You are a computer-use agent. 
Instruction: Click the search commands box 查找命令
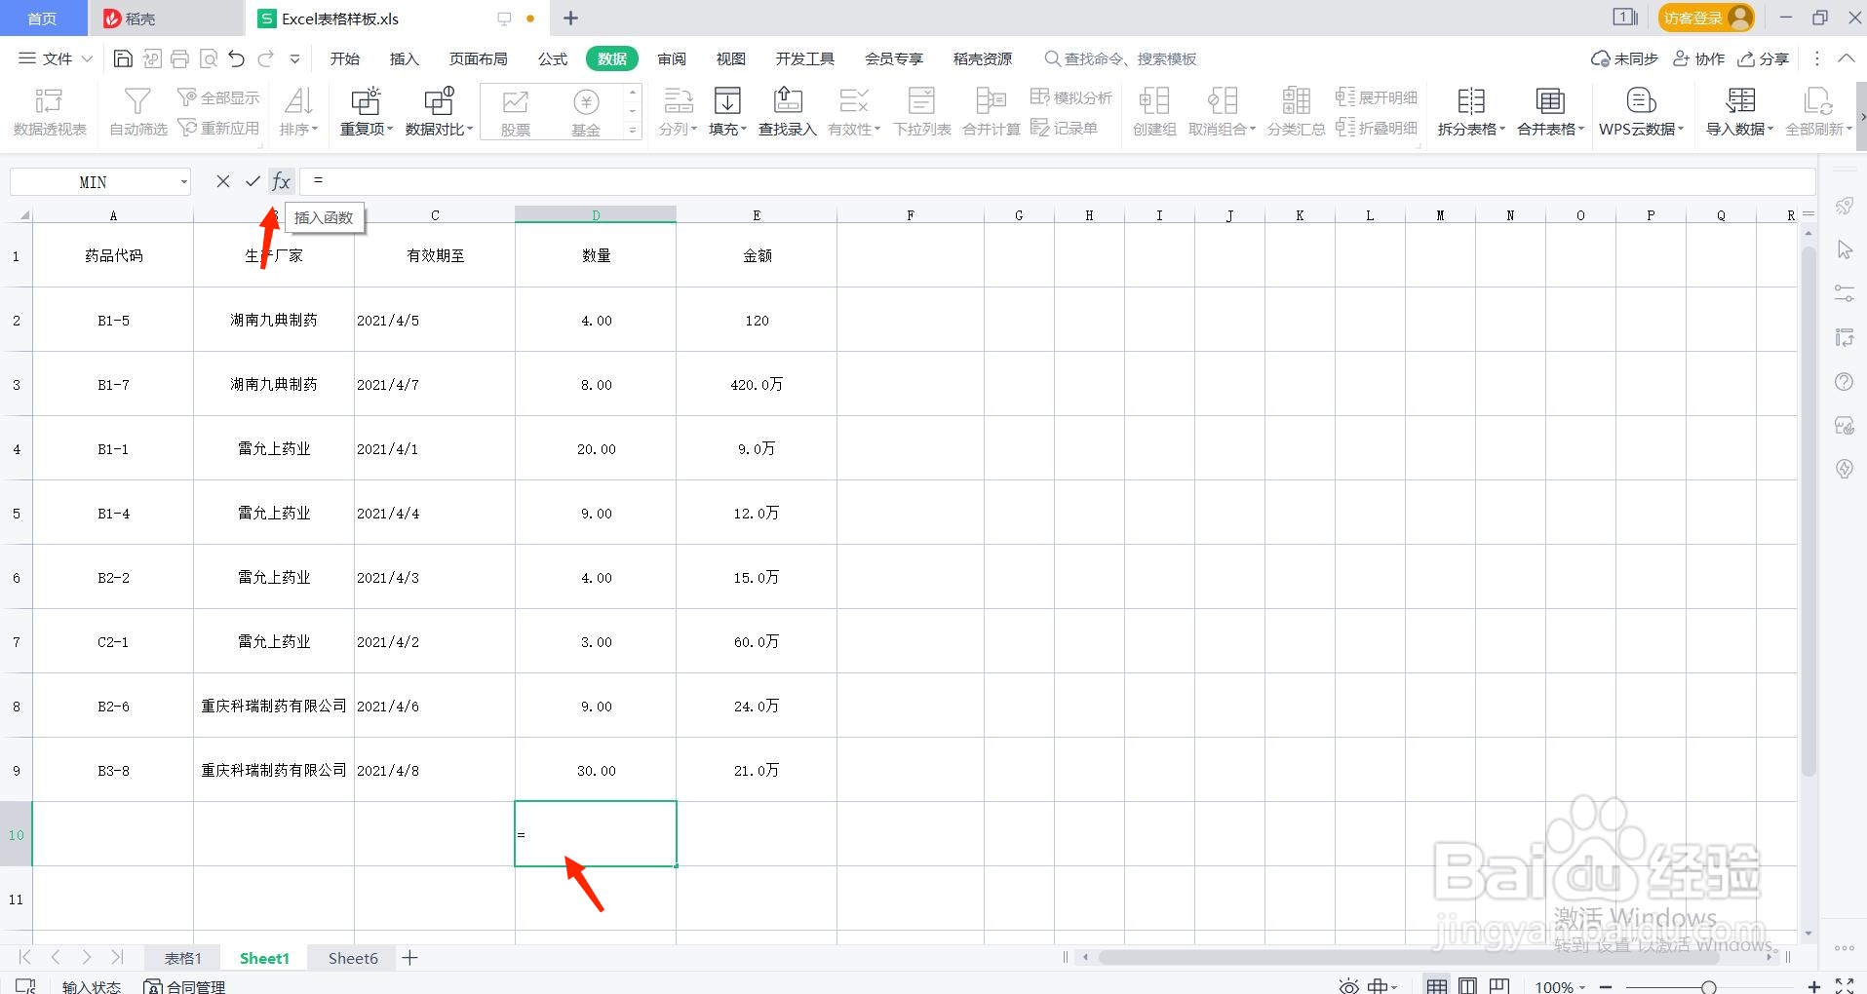click(1120, 58)
